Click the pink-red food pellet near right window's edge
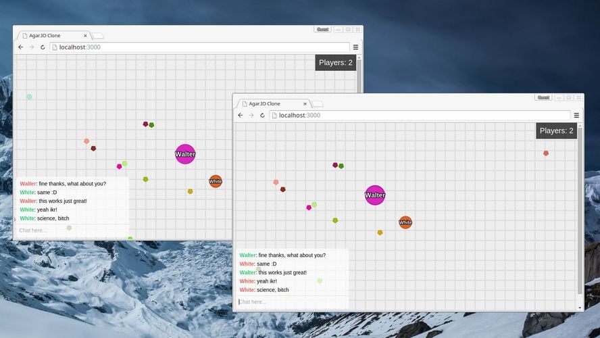 (x=546, y=153)
